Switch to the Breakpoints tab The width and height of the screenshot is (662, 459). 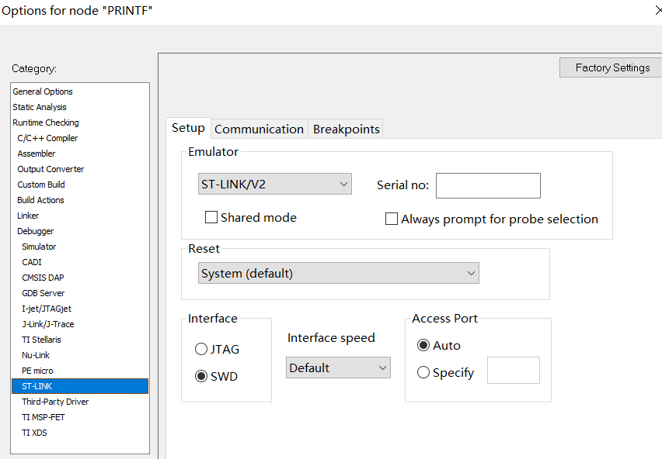[347, 129]
